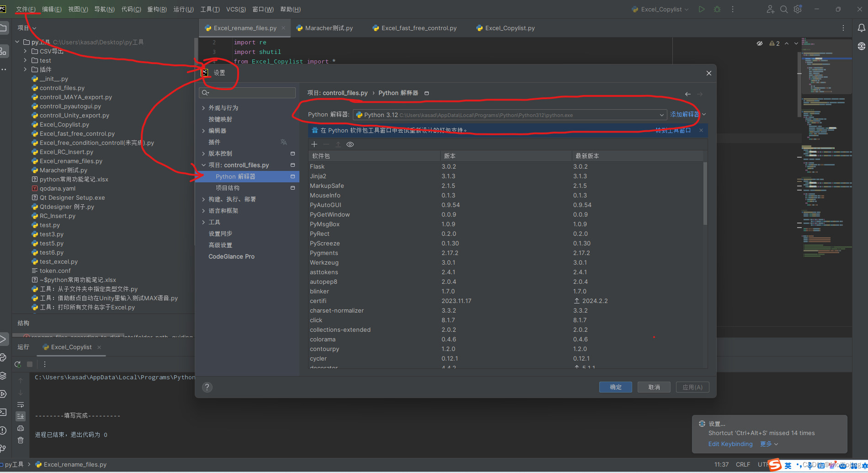
Task: Clear run output using the trash icon
Action: [21, 440]
